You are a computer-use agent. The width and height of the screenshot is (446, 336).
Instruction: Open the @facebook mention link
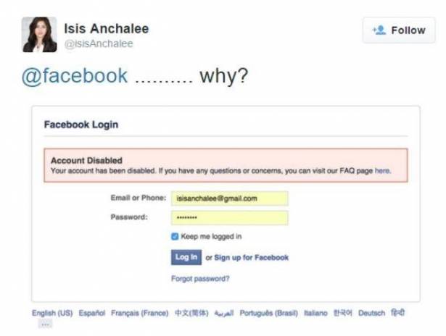tap(75, 76)
